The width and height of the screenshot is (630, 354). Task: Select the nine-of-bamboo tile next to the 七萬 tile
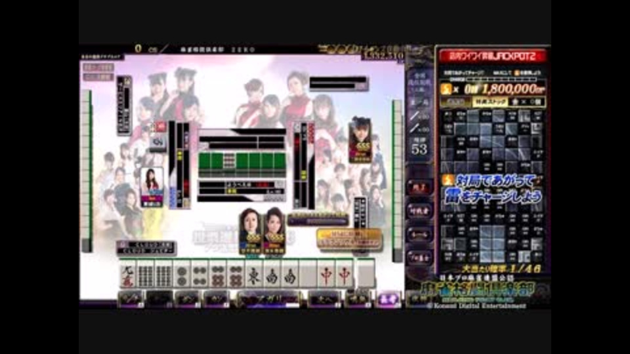click(x=146, y=274)
